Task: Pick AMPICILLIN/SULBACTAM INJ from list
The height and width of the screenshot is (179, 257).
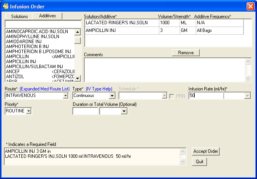Action: tap(40, 67)
